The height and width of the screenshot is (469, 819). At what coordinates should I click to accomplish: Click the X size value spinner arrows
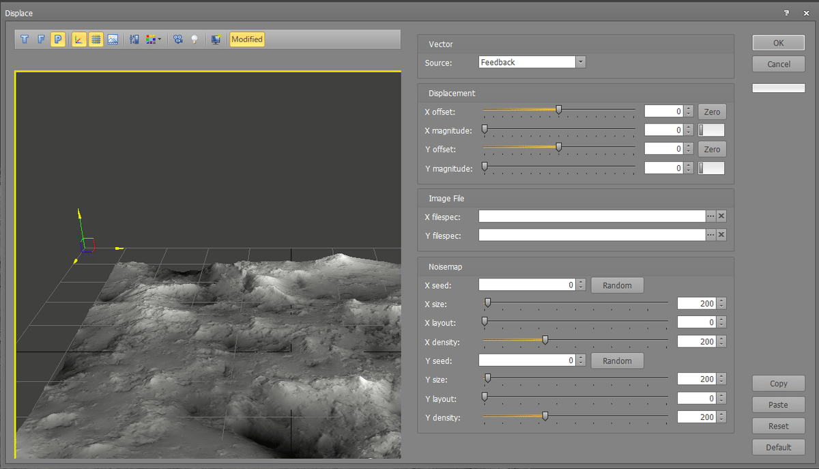(x=721, y=303)
